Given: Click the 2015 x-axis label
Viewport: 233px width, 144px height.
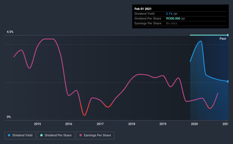Looking at the screenshot, I should click(37, 124).
